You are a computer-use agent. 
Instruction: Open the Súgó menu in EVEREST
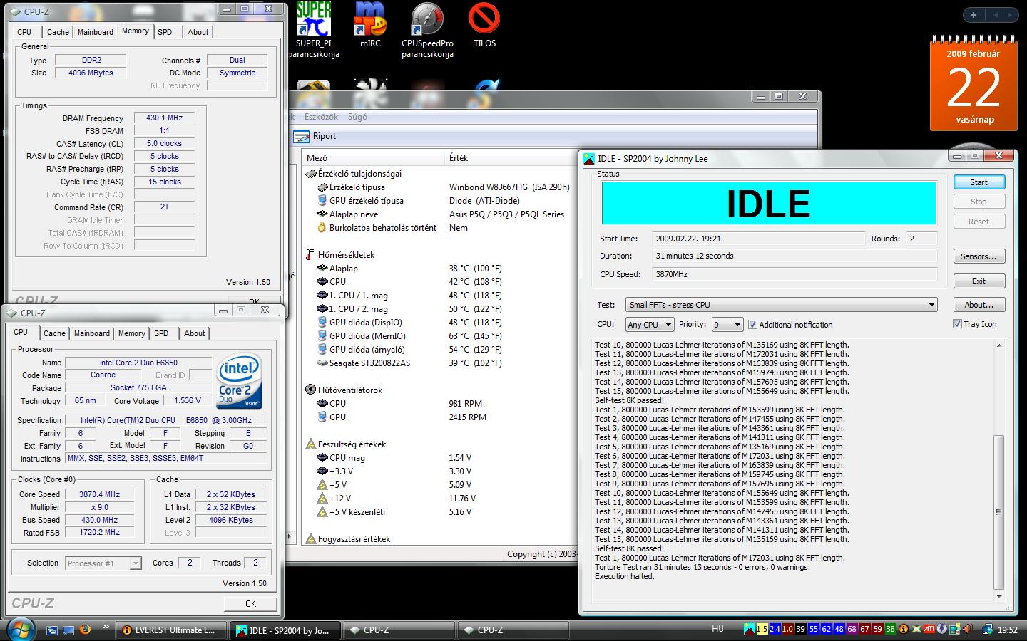(357, 117)
